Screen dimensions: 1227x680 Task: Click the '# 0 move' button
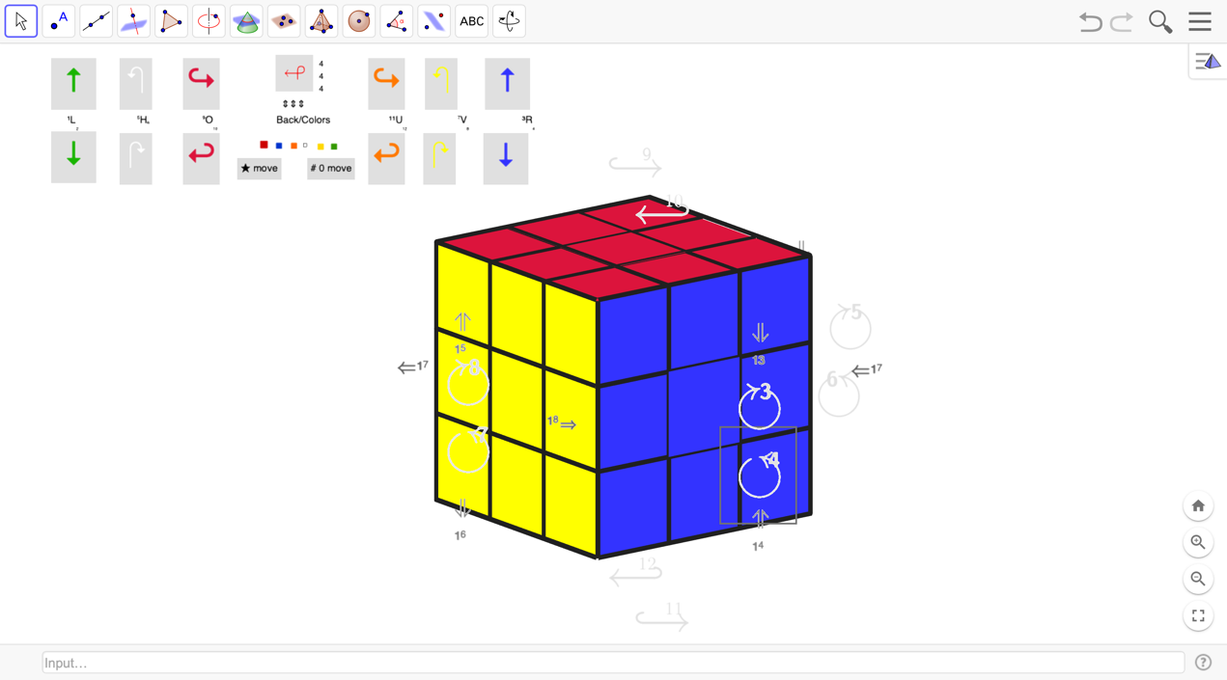coord(331,169)
